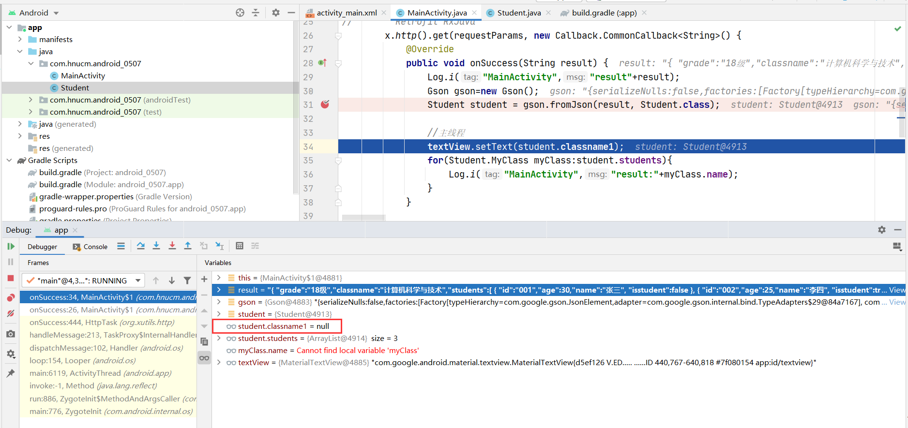Click Step Out in debugger toolbar
Viewport: 908px width, 428px height.
(188, 246)
